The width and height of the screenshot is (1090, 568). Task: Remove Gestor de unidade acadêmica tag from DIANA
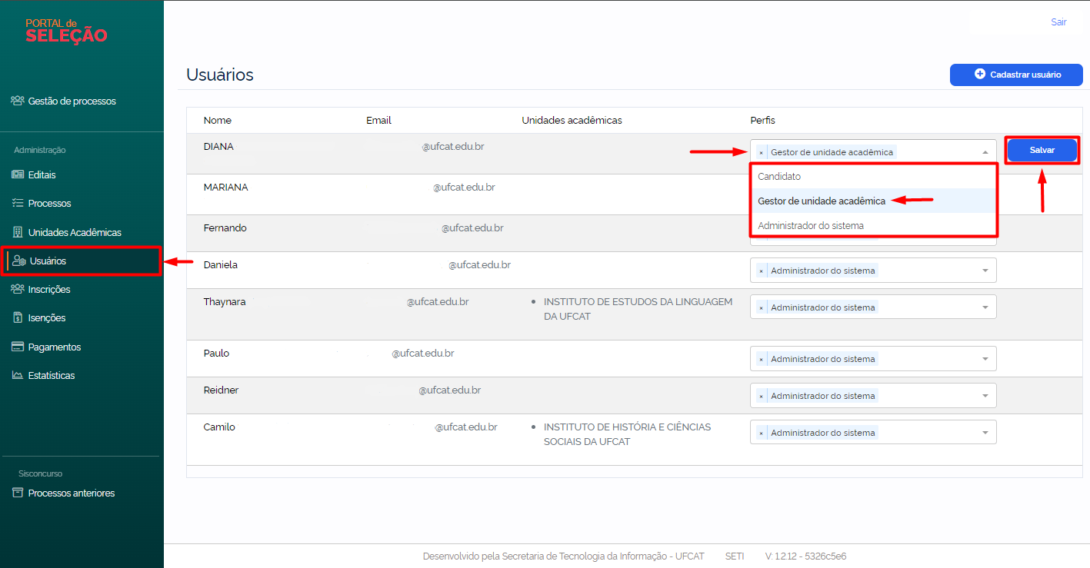coord(761,152)
